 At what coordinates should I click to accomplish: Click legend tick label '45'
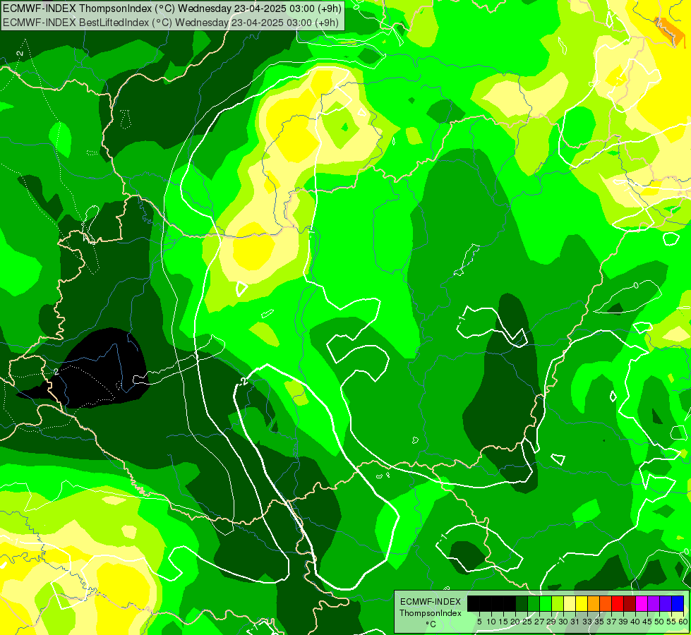point(647,622)
